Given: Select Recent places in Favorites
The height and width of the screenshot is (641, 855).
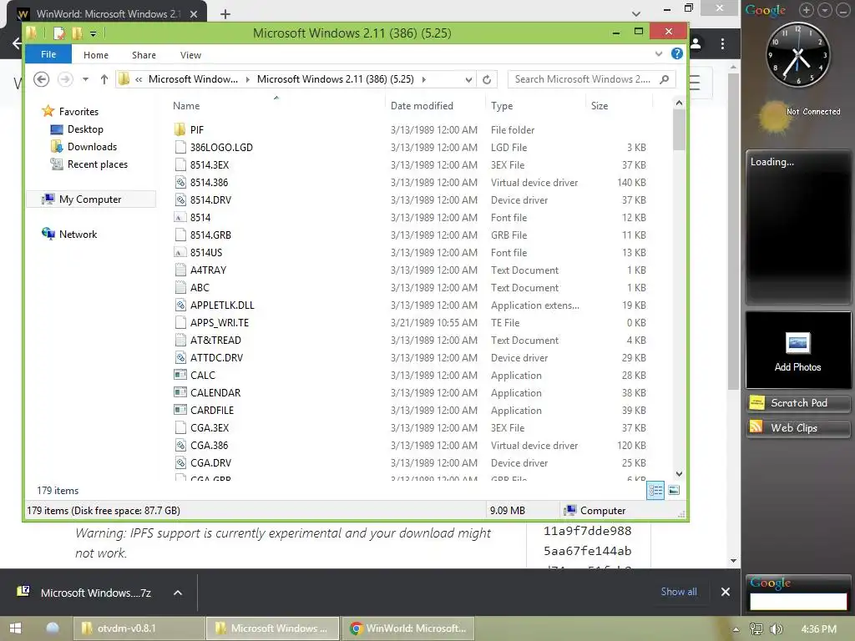Looking at the screenshot, I should click(x=97, y=164).
